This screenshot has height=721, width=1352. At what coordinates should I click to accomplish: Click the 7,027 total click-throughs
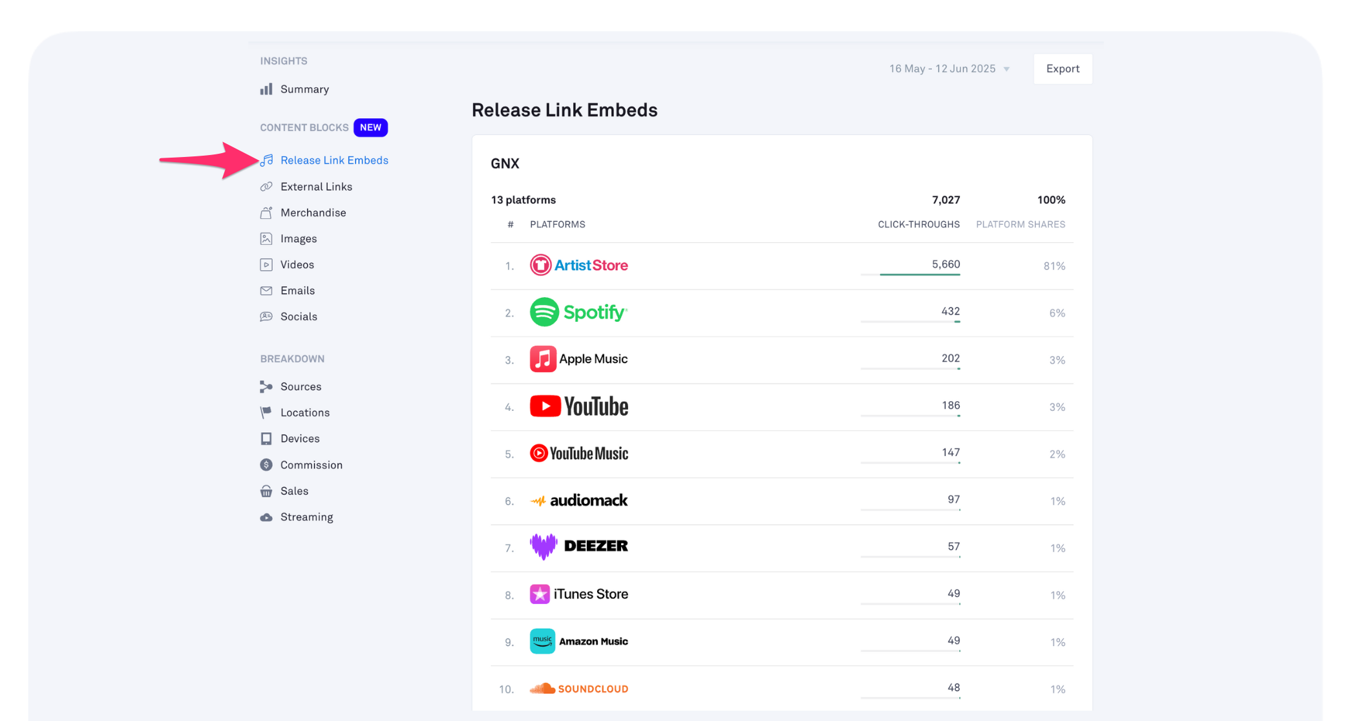point(945,200)
